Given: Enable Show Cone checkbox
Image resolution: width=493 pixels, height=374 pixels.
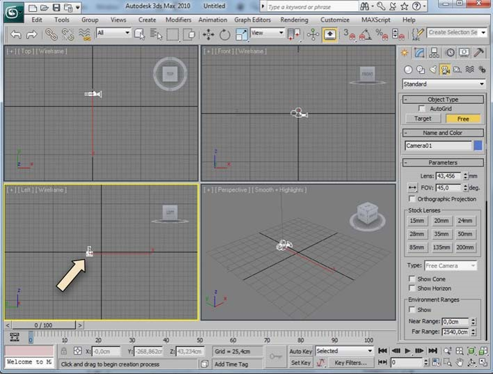Looking at the screenshot, I should 412,279.
